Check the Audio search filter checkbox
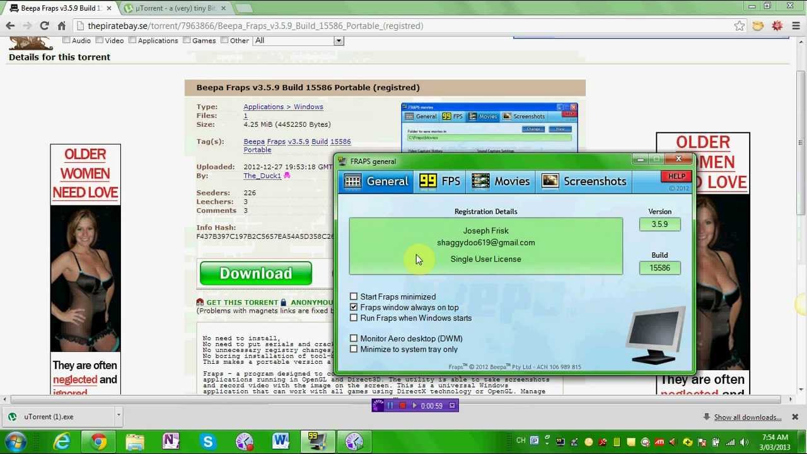The height and width of the screenshot is (454, 807). (66, 40)
